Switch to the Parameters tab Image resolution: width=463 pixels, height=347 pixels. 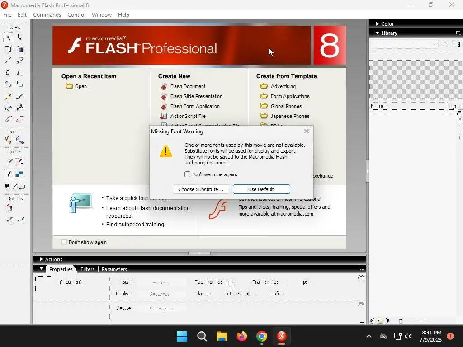tap(114, 269)
